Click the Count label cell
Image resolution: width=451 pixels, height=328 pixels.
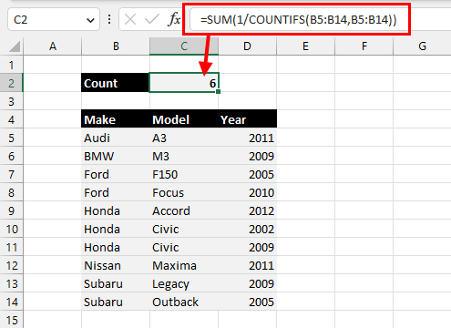pyautogui.click(x=116, y=83)
